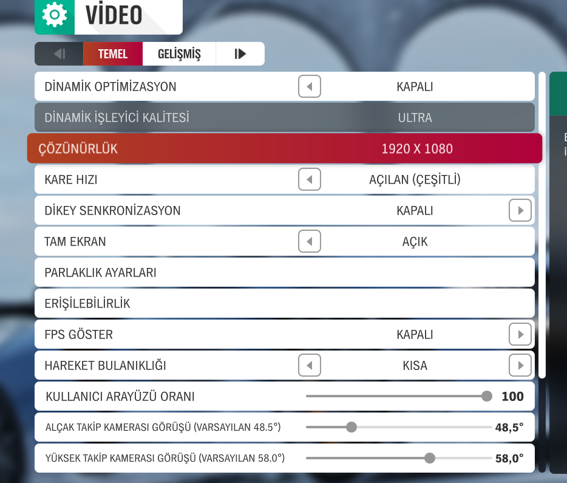Screen dimensions: 567x483
Task: Click the ULTRA value label
Action: (x=415, y=118)
